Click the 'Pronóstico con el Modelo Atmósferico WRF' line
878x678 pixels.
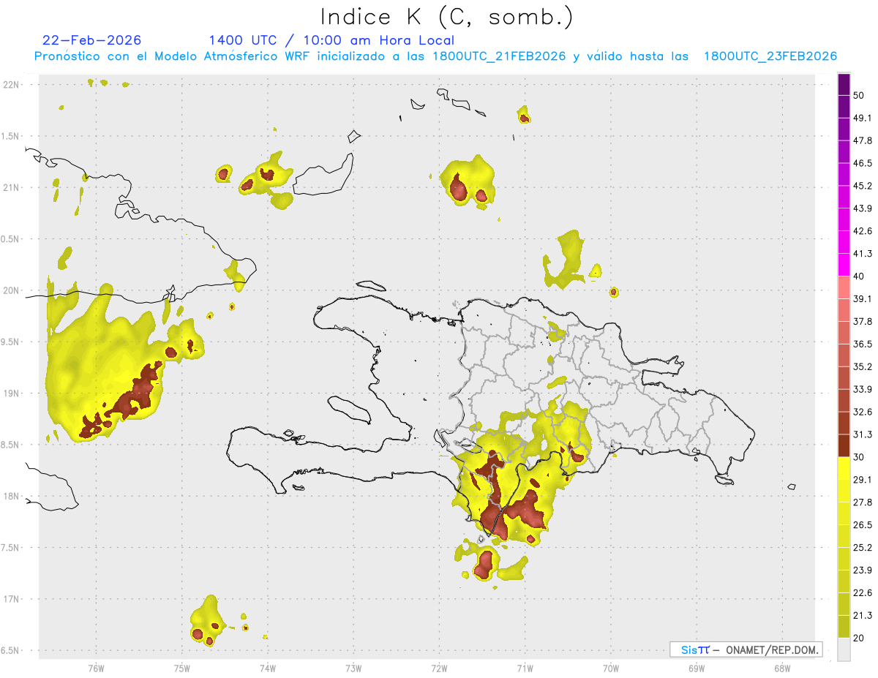(x=435, y=56)
